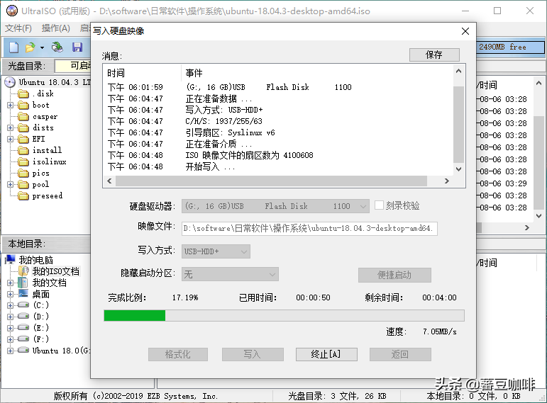The width and height of the screenshot is (547, 403).
Task: Open the 隐藏启动分区 dropdown
Action: 230,275
